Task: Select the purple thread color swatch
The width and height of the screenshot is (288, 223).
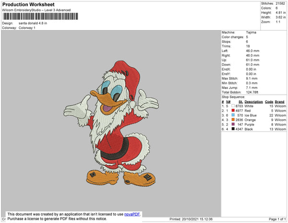Action: click(233, 124)
